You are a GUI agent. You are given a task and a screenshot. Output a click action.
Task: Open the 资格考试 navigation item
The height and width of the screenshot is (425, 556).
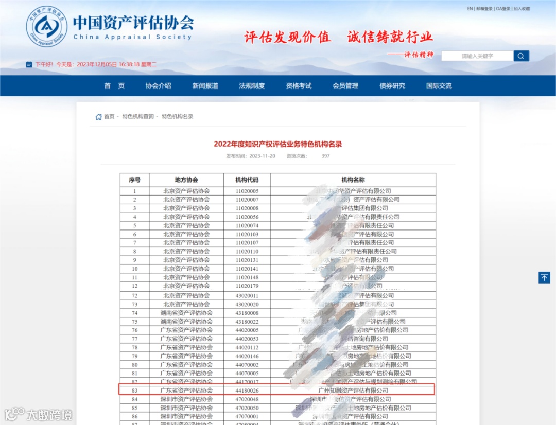tap(299, 86)
